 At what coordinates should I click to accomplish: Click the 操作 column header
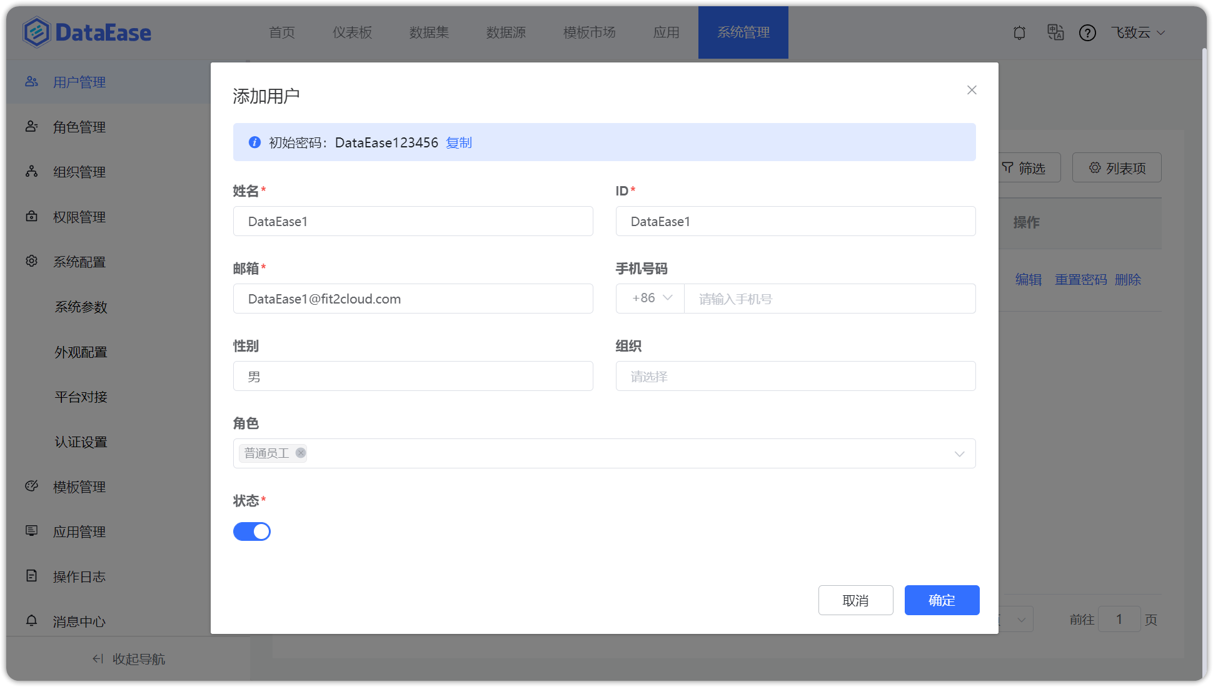tap(1027, 222)
